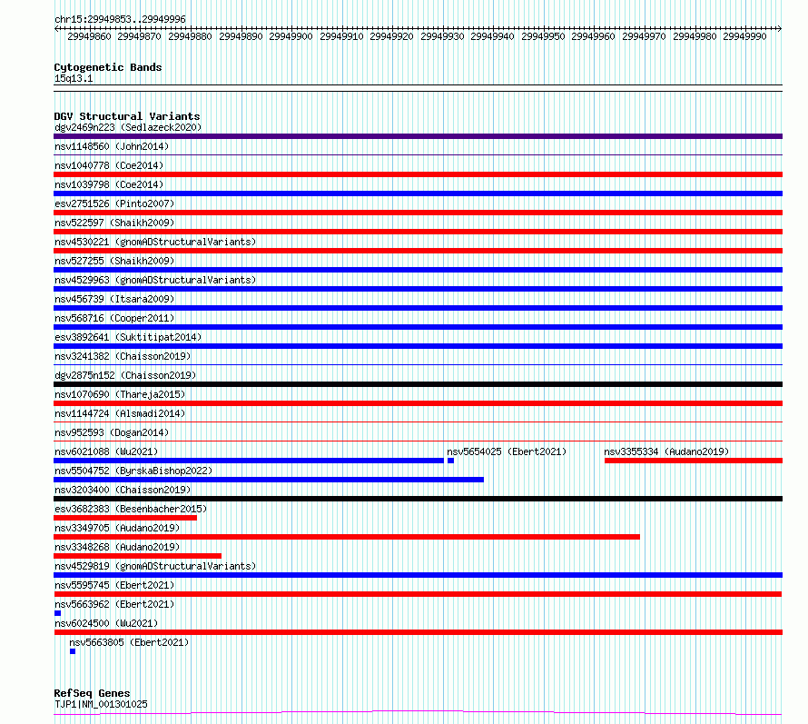The width and height of the screenshot is (808, 724).
Task: Click the small blue nsv5663962 marker
Action: [x=58, y=613]
